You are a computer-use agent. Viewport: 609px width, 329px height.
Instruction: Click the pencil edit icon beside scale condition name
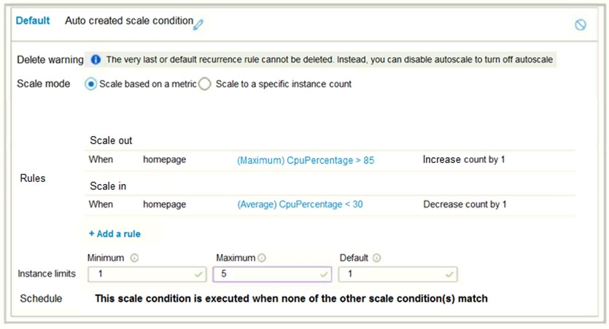[x=198, y=23]
